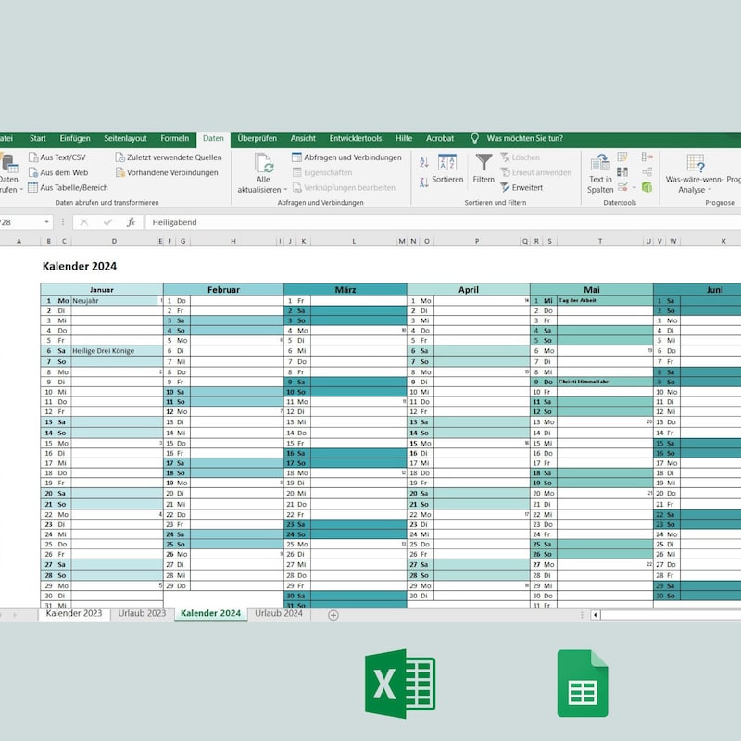741x741 pixels.
Task: Open the Hilfe ribbon tab
Action: tap(404, 138)
